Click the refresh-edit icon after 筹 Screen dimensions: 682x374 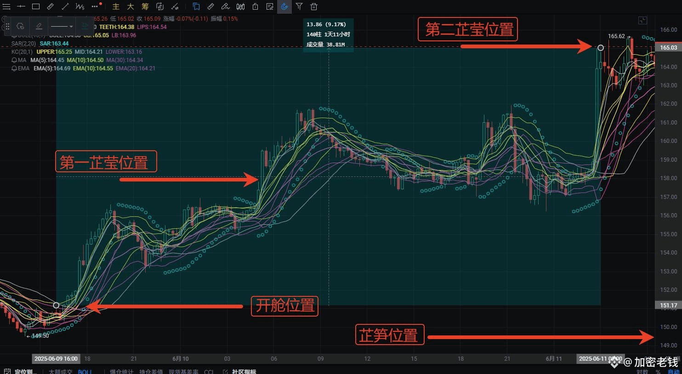click(x=160, y=6)
